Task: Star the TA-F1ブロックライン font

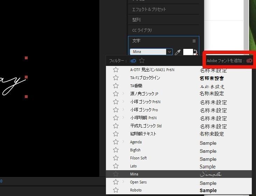Action: (x=116, y=78)
